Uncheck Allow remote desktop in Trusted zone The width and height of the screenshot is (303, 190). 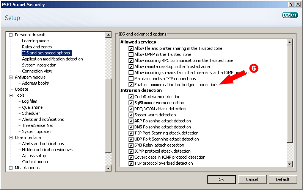click(x=131, y=66)
